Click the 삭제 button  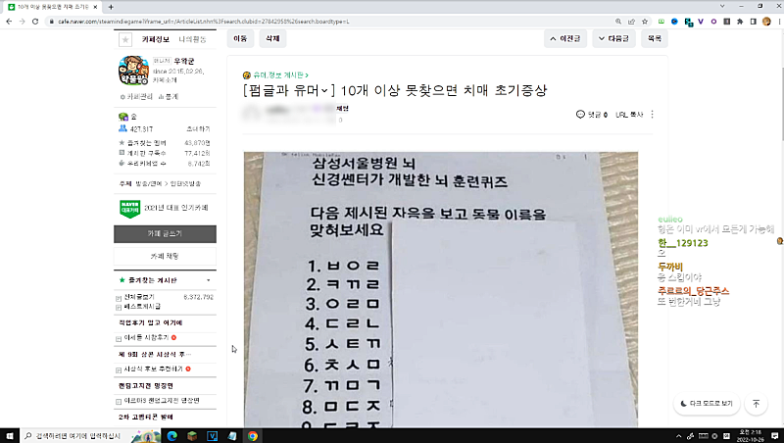point(272,38)
